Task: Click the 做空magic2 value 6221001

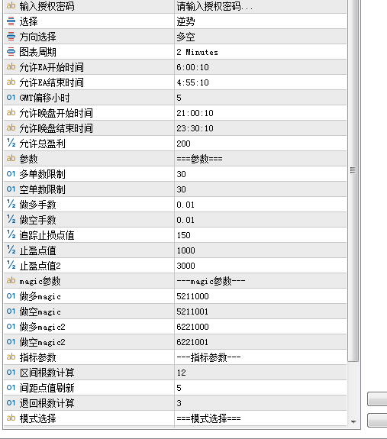Action: [260, 342]
